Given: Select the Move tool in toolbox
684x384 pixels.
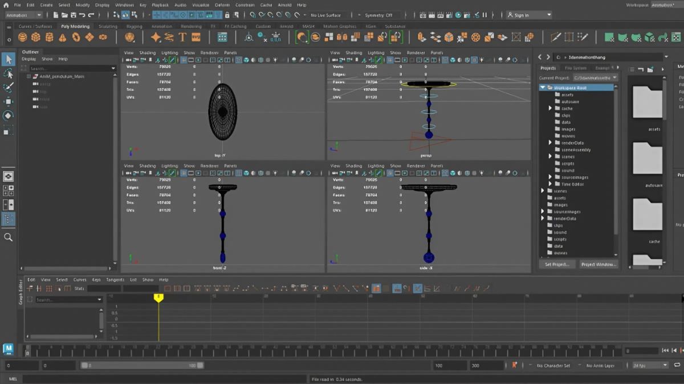Looking at the screenshot, I should coord(8,102).
